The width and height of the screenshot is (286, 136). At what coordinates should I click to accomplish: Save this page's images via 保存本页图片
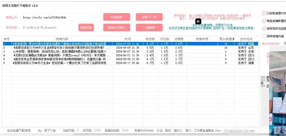click(116, 27)
